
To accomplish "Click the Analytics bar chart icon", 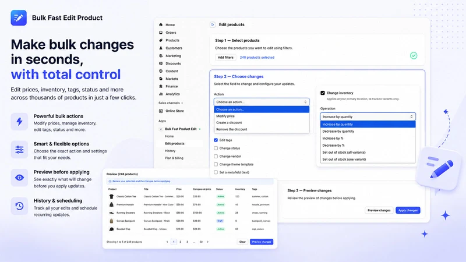I will (161, 94).
